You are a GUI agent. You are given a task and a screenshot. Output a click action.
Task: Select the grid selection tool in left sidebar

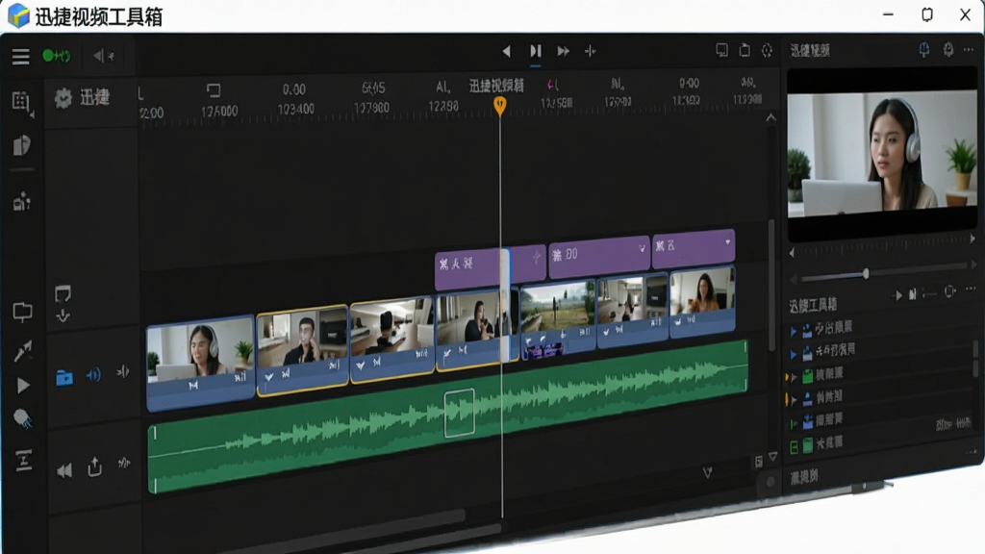coord(22,102)
